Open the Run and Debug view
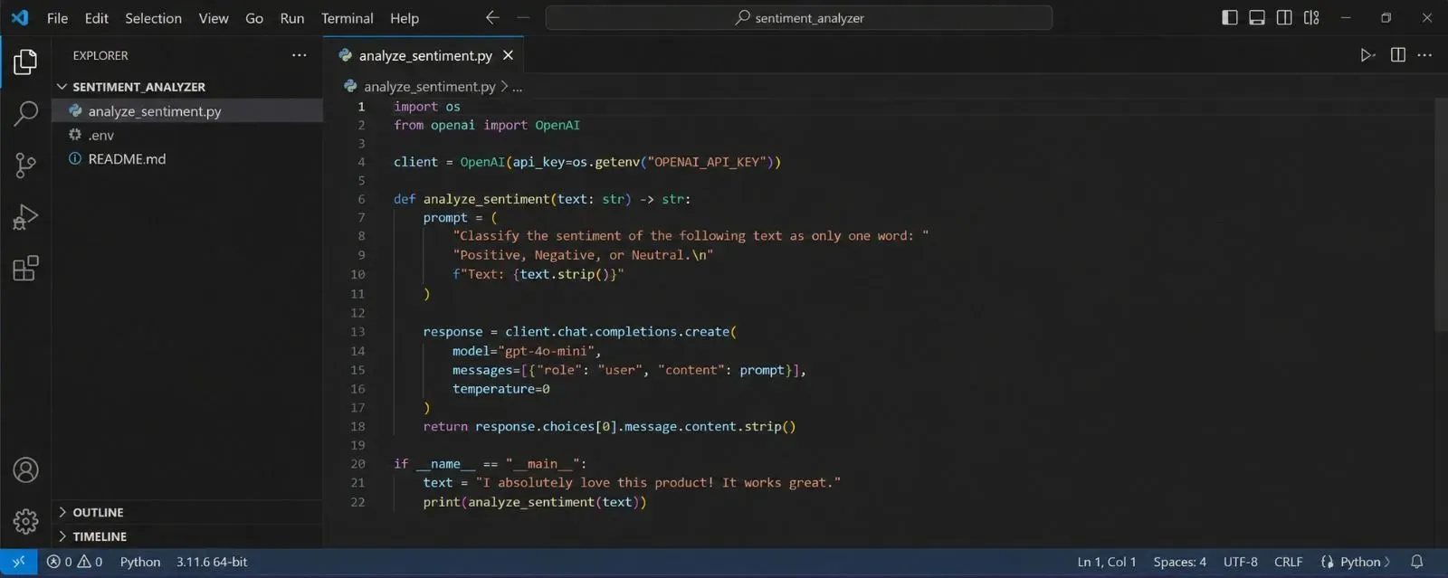The image size is (1448, 578). [25, 217]
